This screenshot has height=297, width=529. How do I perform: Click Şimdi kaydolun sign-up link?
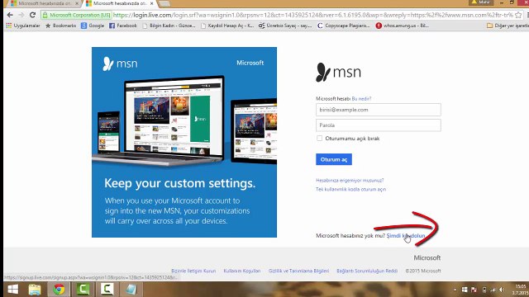tap(406, 236)
